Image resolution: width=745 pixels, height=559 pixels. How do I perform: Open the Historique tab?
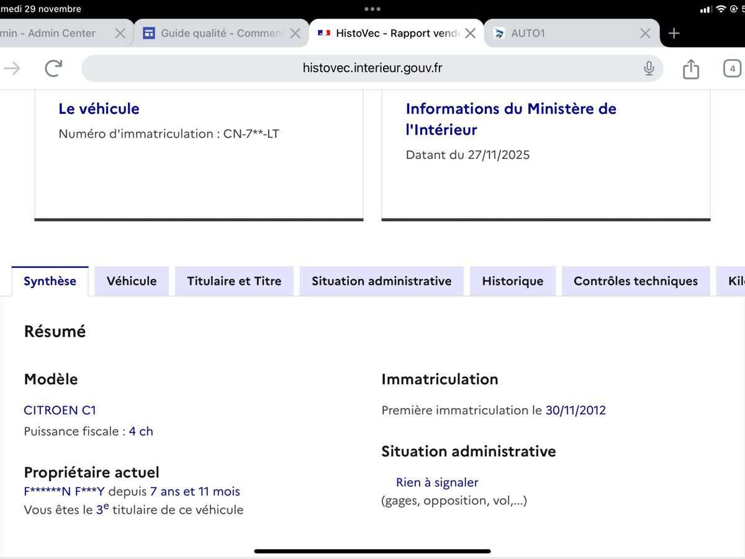[x=513, y=281]
